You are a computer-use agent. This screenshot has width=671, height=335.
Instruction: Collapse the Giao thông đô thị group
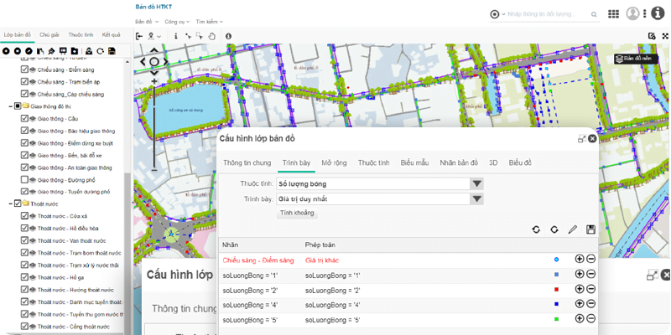[8, 106]
